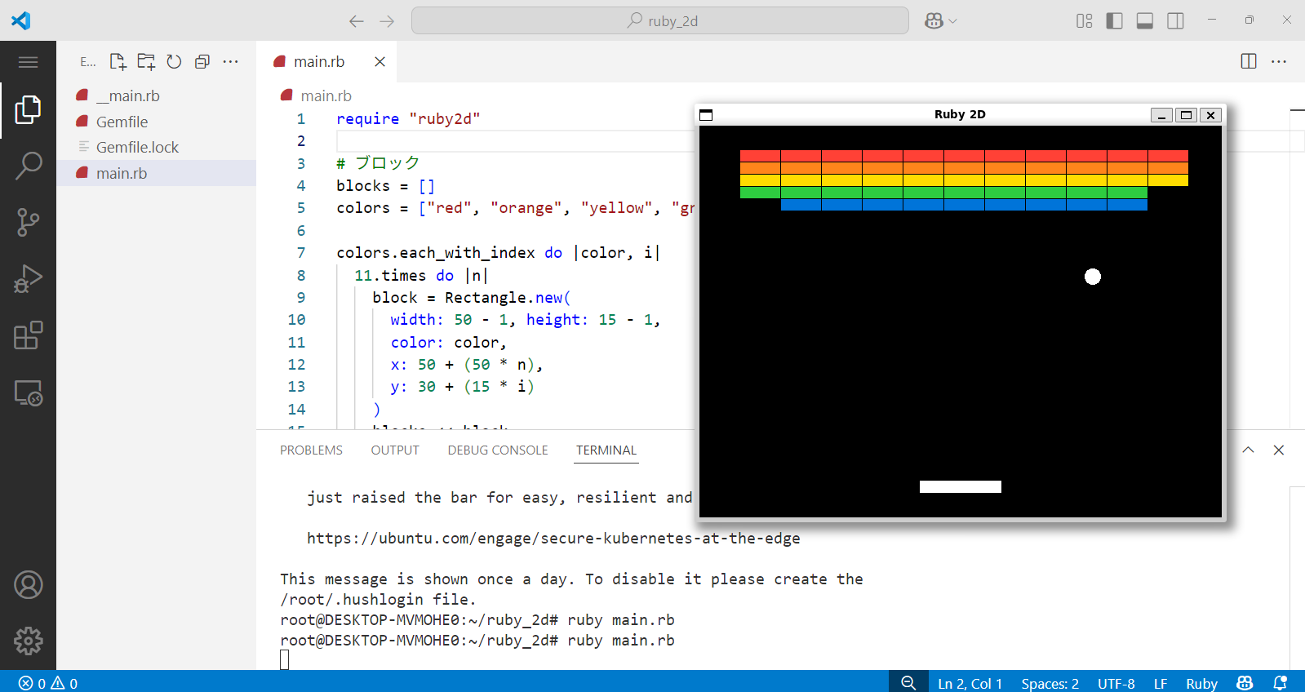Click the New Folder icon in Explorer
The image size is (1305, 692).
(146, 62)
